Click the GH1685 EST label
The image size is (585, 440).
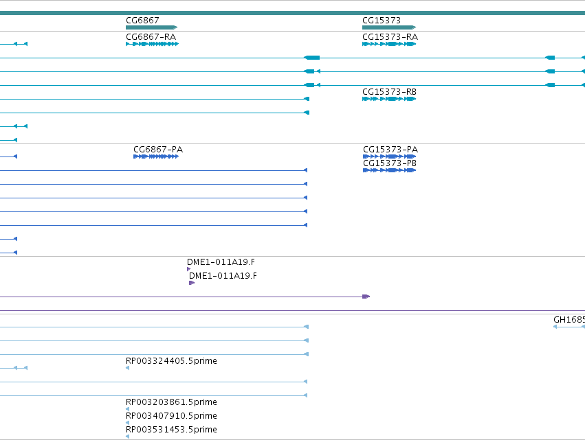pyautogui.click(x=569, y=320)
